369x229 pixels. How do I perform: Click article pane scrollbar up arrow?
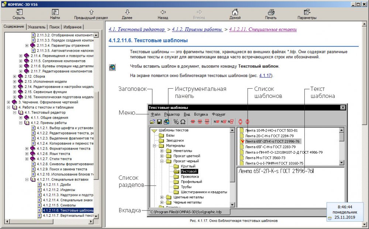[365, 24]
